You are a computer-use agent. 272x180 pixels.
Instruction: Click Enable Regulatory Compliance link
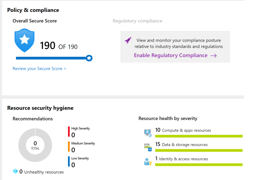pyautogui.click(x=171, y=55)
